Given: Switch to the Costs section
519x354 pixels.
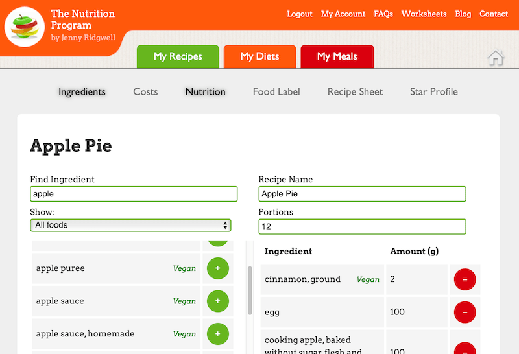Looking at the screenshot, I should pyautogui.click(x=145, y=91).
